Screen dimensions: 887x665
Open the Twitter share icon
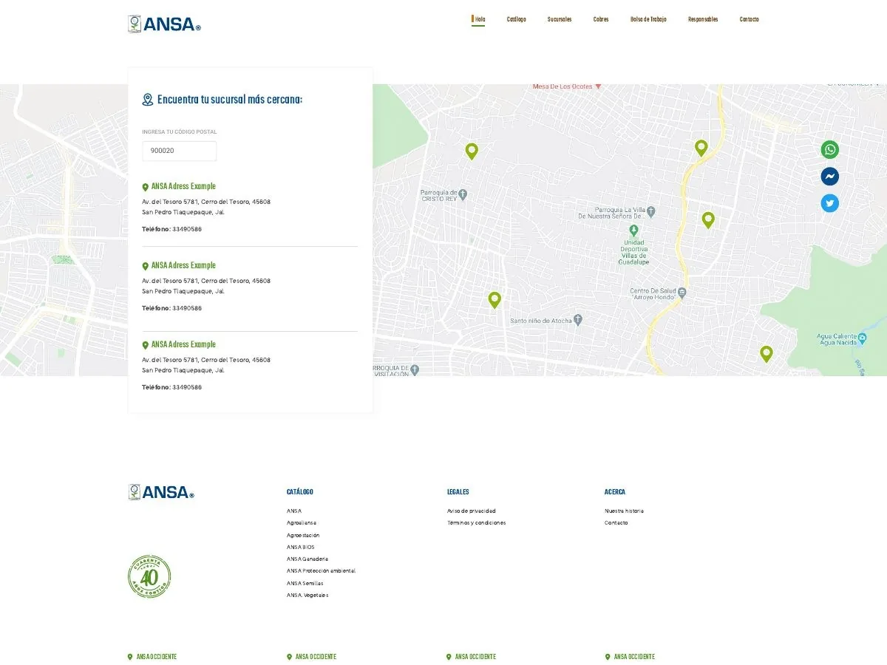click(830, 203)
